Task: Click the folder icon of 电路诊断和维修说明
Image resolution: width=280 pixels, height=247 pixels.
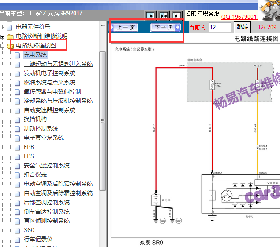Action: (10, 37)
